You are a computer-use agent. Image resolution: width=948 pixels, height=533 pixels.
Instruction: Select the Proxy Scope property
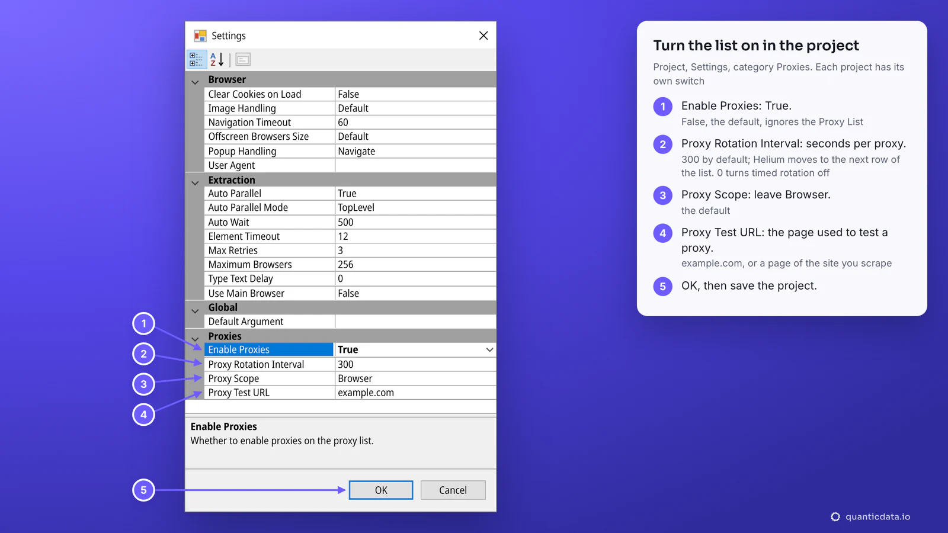(270, 378)
